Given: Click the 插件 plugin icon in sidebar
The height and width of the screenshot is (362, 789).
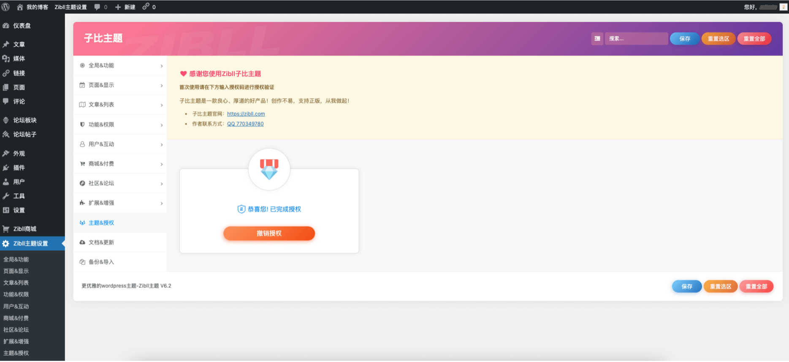Looking at the screenshot, I should pos(6,168).
